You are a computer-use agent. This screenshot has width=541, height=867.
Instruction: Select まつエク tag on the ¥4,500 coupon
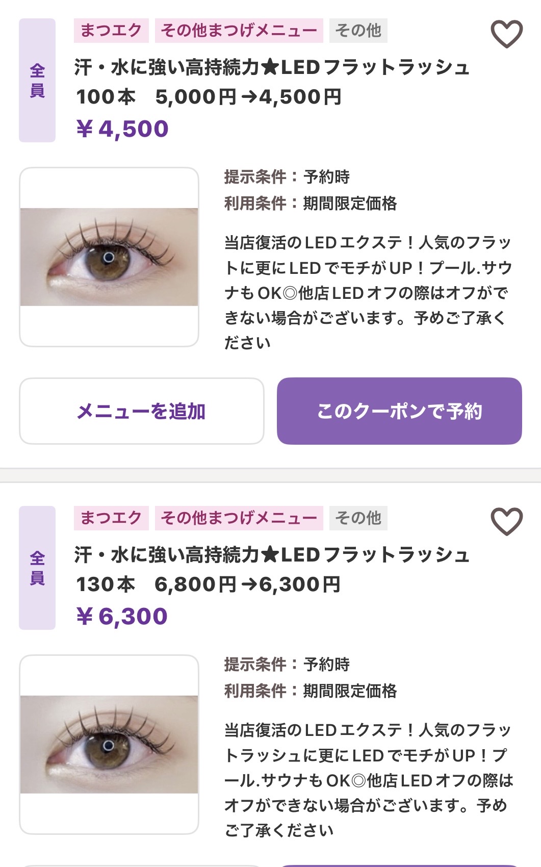[111, 31]
